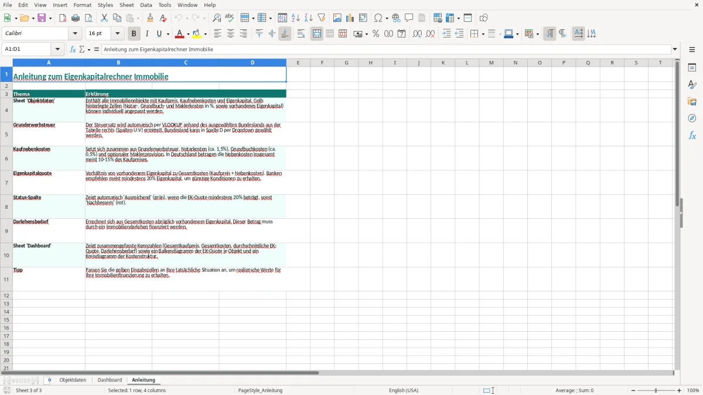Click PageStyle_Anleitung in the status bar
This screenshot has width=703, height=395.
tap(260, 390)
